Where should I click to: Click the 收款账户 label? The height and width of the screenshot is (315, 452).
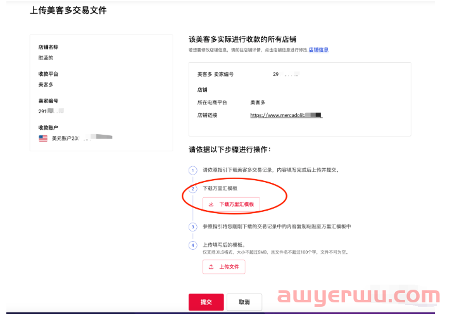coord(48,128)
